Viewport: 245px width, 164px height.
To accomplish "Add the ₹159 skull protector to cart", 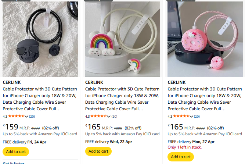I will 16,151.
